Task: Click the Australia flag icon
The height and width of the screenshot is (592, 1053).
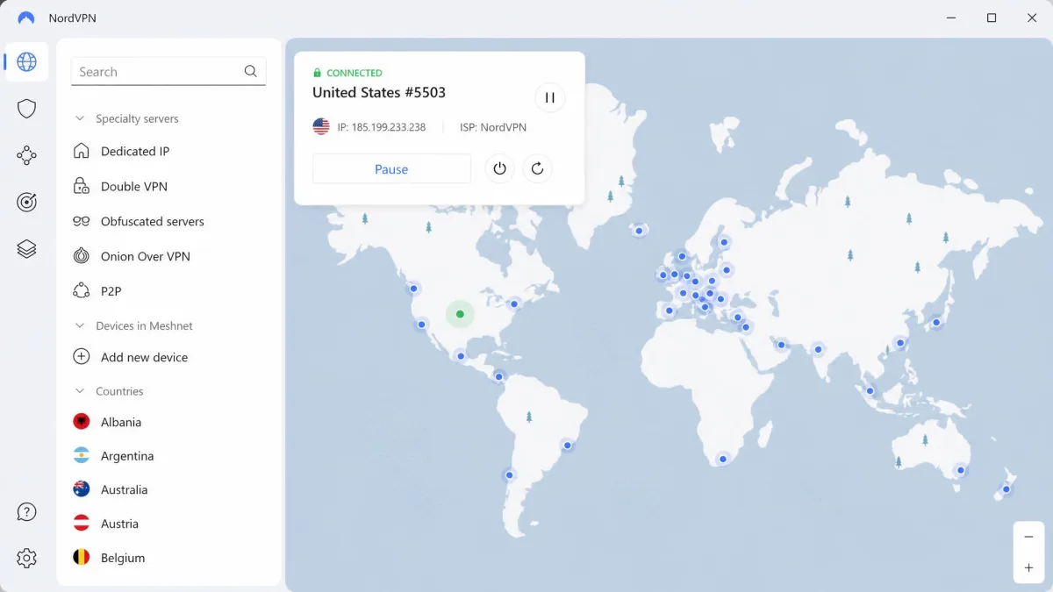Action: point(82,489)
